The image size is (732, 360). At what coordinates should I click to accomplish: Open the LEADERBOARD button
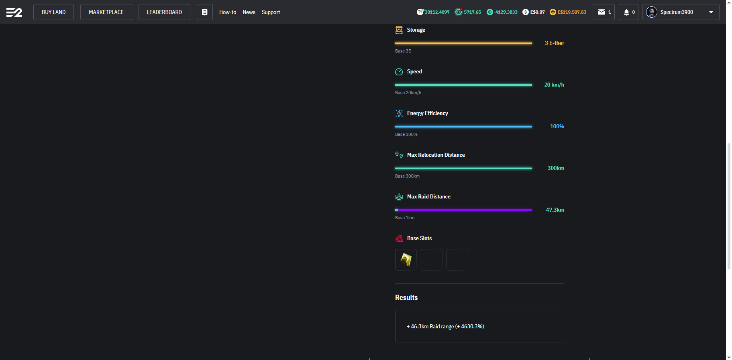point(164,12)
